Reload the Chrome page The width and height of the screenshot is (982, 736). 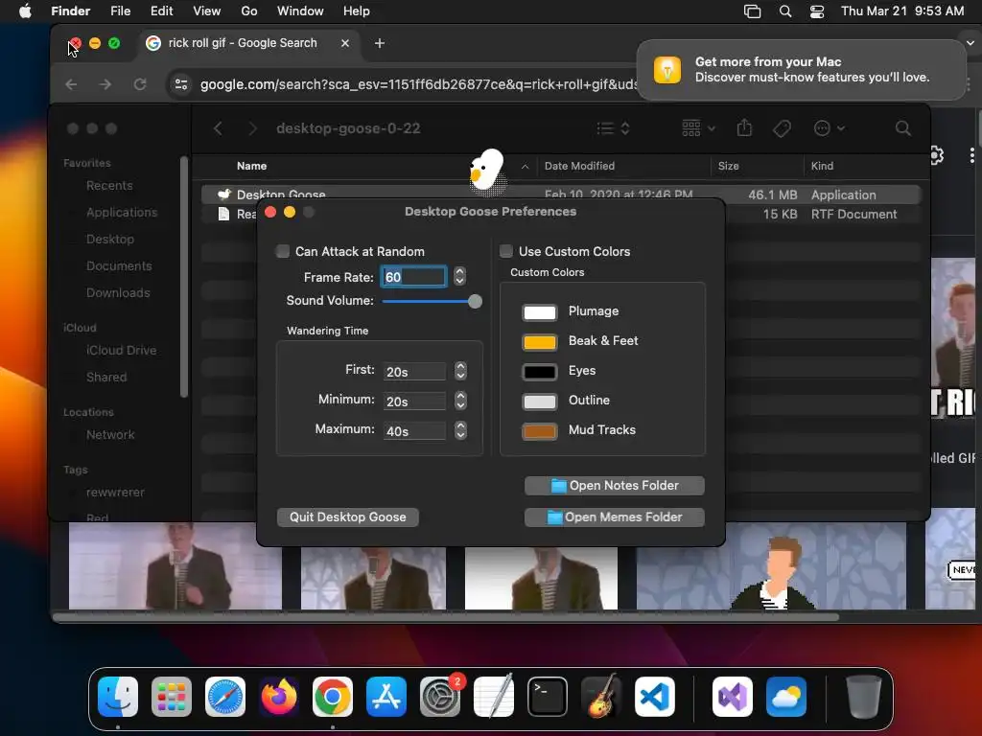click(x=140, y=84)
